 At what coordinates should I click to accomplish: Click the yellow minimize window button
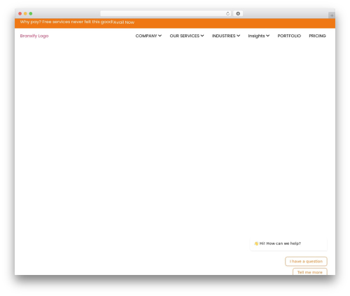25,13
